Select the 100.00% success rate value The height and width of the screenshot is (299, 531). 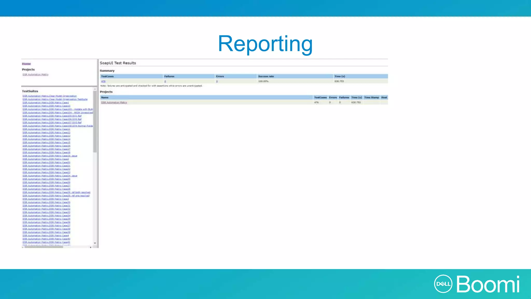[263, 81]
